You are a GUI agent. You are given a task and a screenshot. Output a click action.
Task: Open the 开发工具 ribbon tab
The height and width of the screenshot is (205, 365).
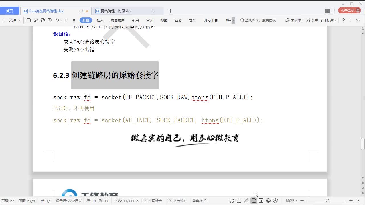point(211,20)
